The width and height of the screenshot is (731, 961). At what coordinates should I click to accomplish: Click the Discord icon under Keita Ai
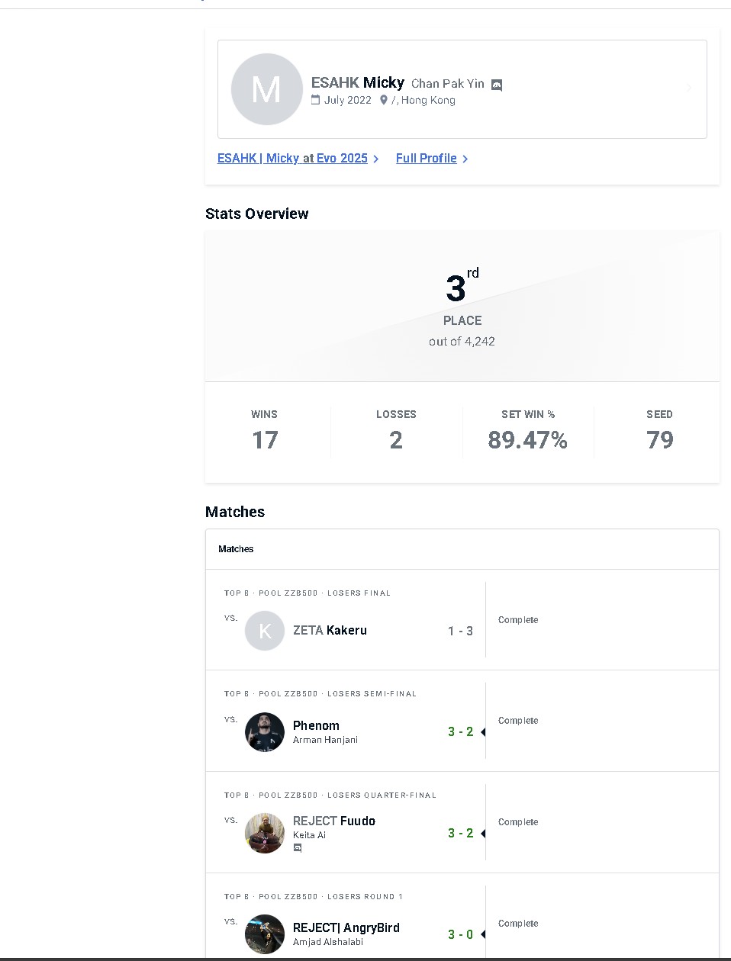click(x=298, y=848)
